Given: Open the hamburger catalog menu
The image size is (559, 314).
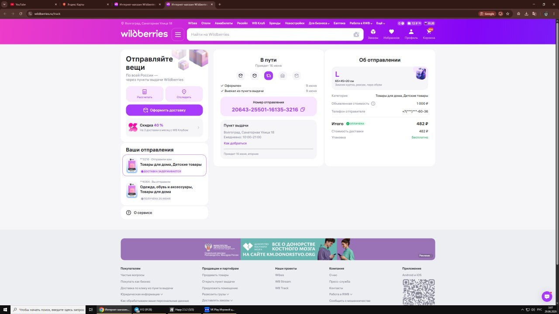Looking at the screenshot, I should (x=178, y=34).
